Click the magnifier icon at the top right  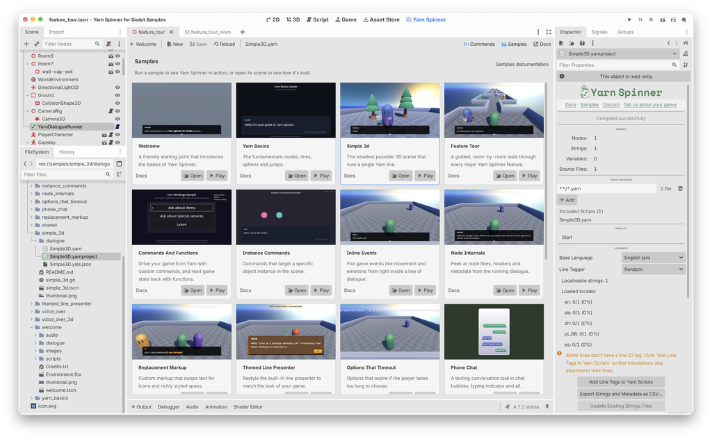pos(684,19)
